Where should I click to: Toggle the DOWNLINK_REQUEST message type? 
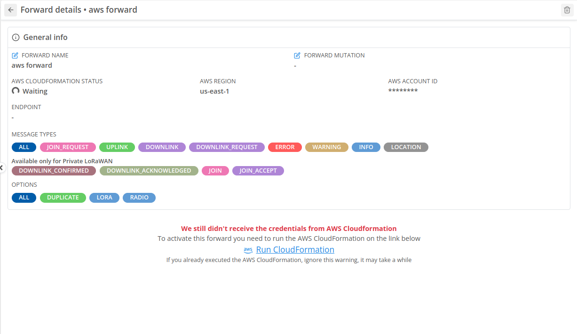227,147
